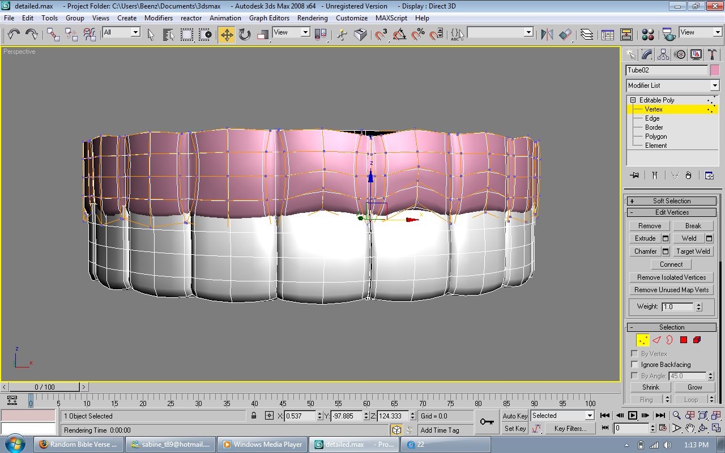
Task: Open Time Configuration next to frame field
Action: 663,428
